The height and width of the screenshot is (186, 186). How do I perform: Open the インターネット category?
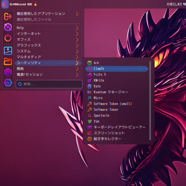[x=48, y=34]
